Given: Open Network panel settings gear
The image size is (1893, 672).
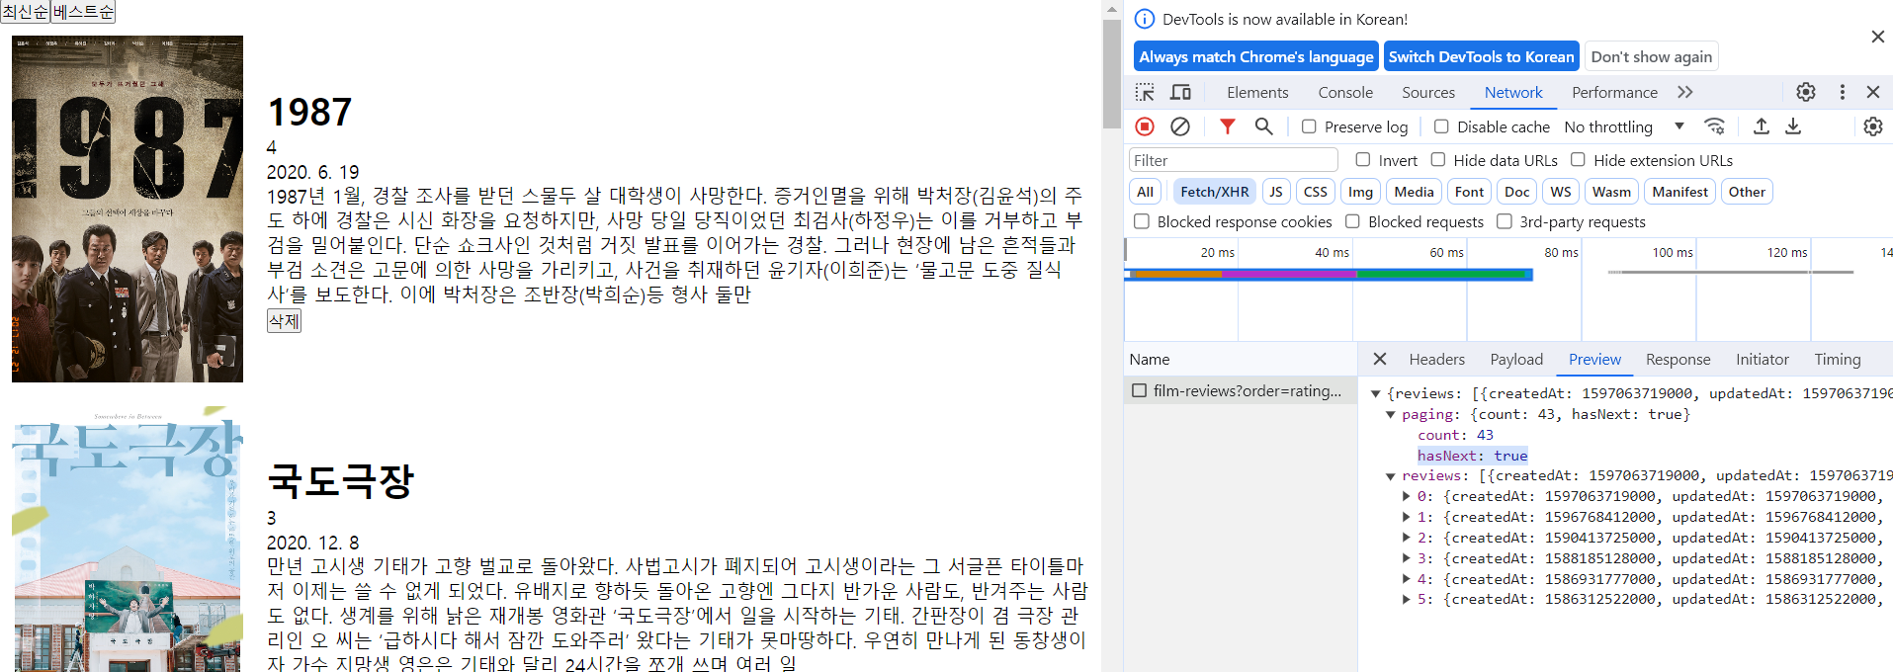Looking at the screenshot, I should coord(1873,126).
